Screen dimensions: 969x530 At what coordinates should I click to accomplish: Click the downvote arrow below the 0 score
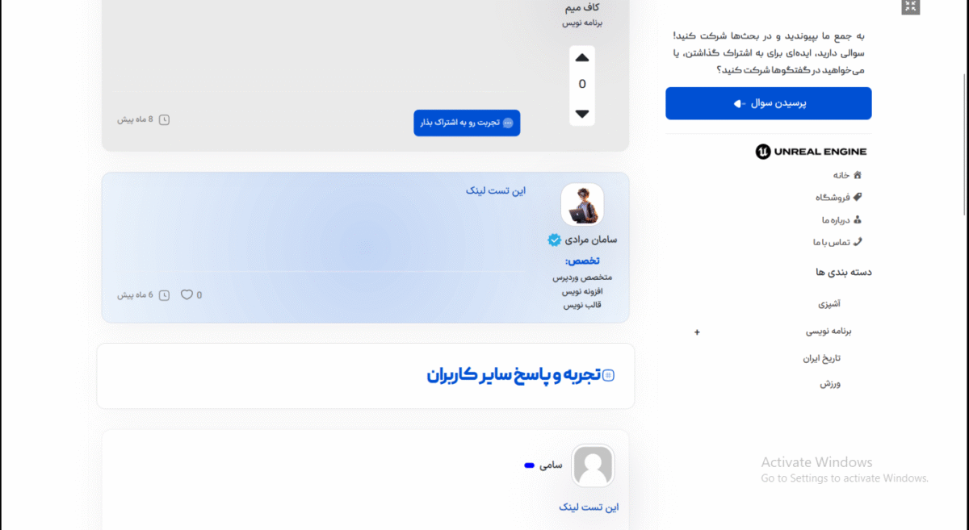pos(582,114)
